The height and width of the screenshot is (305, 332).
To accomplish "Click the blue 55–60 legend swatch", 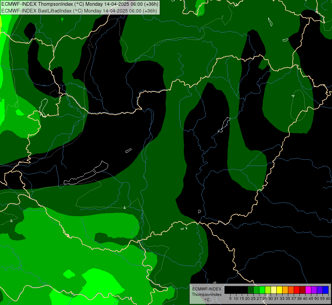I will coord(326,290).
